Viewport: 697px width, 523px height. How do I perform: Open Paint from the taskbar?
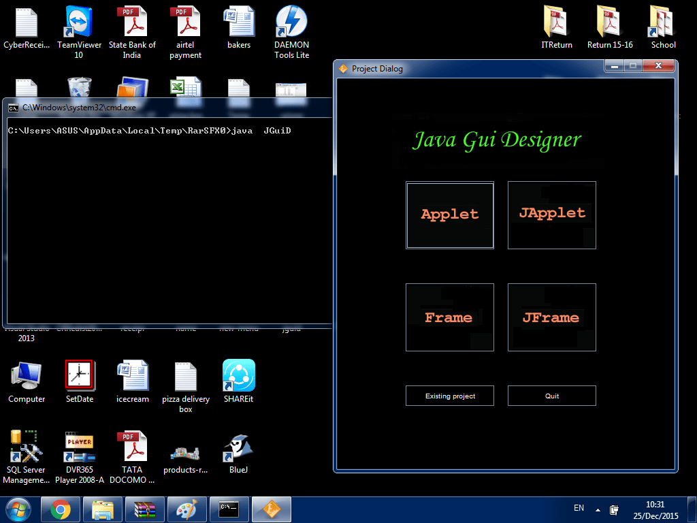click(x=187, y=509)
